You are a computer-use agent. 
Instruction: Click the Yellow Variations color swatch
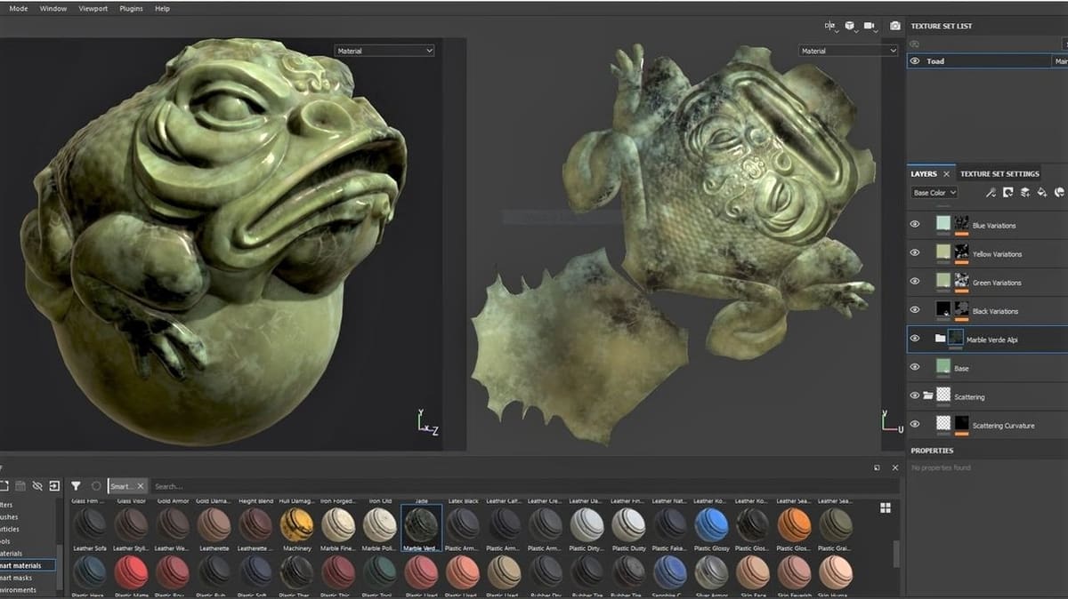(943, 252)
